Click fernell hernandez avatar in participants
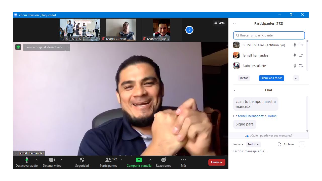 [236, 55]
